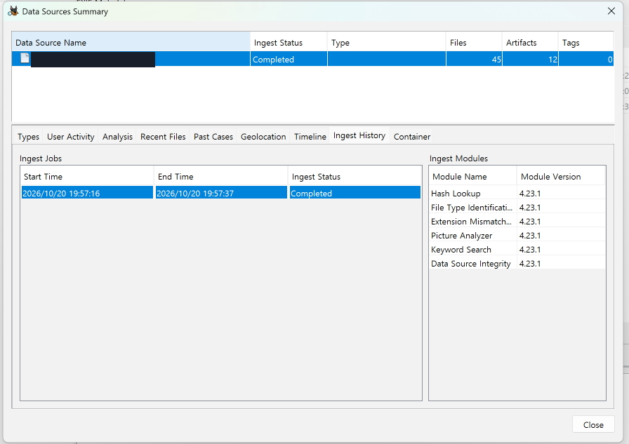This screenshot has width=629, height=444.
Task: Switch to the Types tab
Action: pyautogui.click(x=29, y=137)
